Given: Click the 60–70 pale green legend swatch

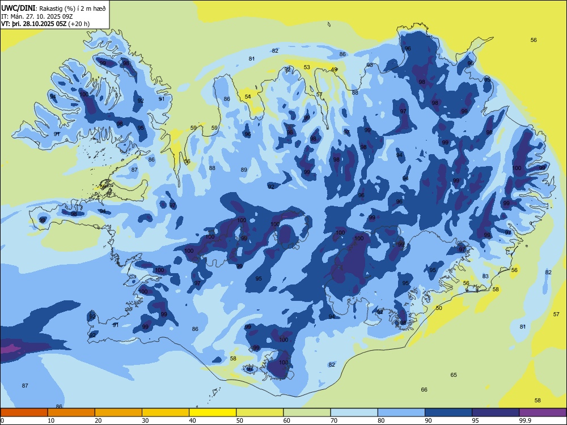Looking at the screenshot, I should coord(307,413).
